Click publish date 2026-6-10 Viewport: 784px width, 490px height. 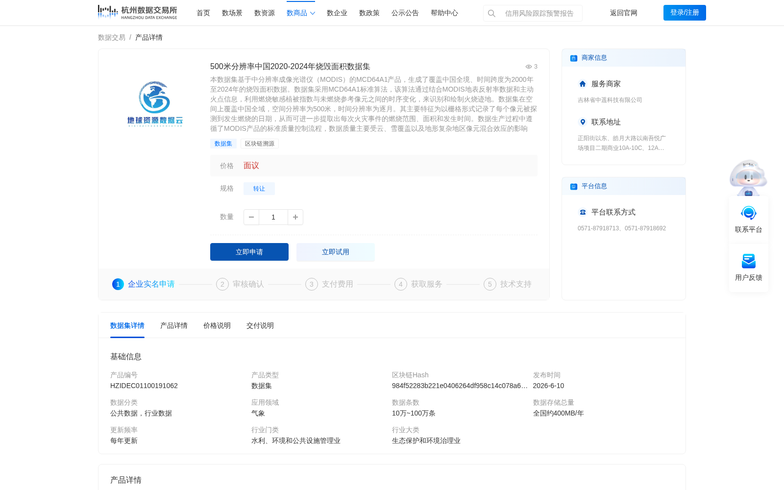point(548,386)
